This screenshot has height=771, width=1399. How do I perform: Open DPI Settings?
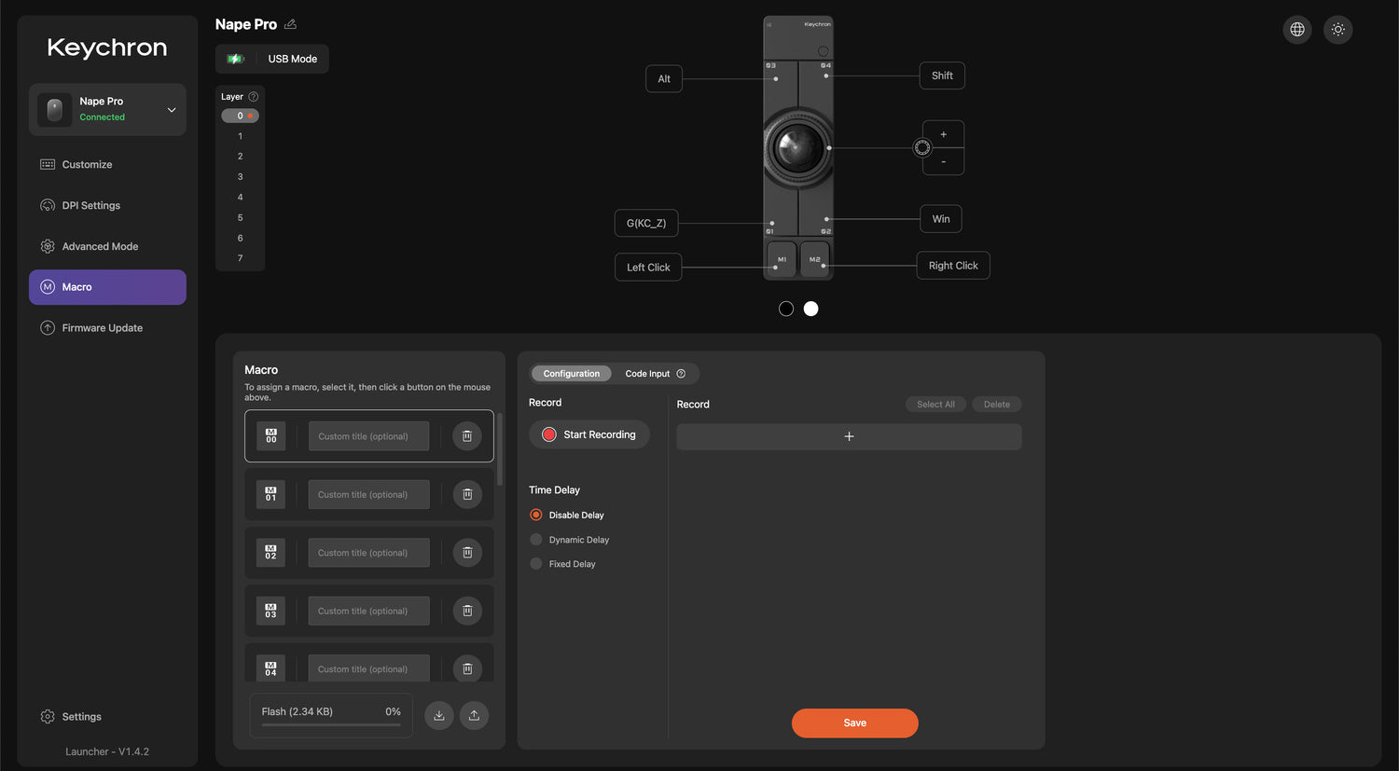tap(107, 205)
